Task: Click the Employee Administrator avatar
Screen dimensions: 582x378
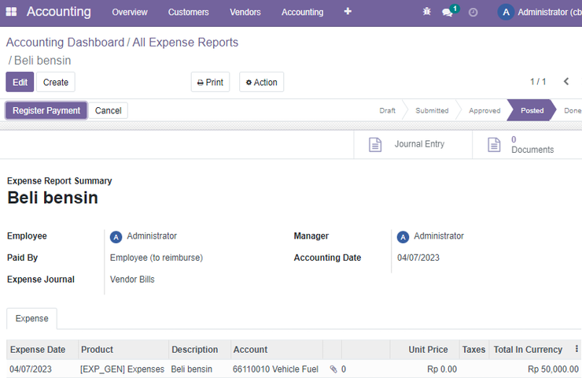Action: [x=116, y=237]
